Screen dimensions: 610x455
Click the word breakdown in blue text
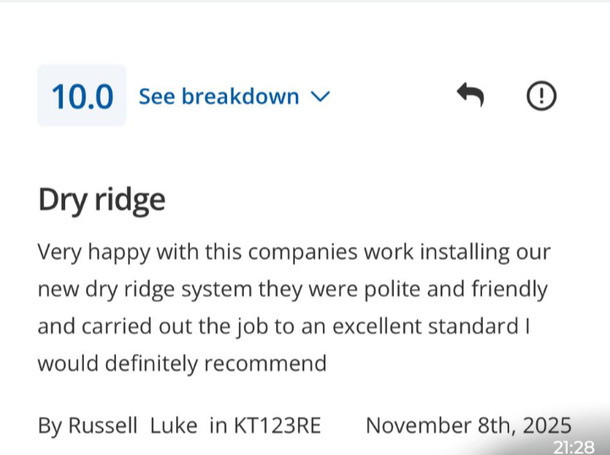(x=240, y=97)
